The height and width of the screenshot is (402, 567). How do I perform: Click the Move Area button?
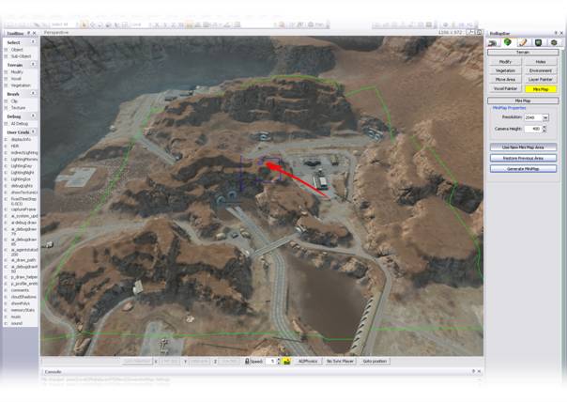(x=505, y=79)
